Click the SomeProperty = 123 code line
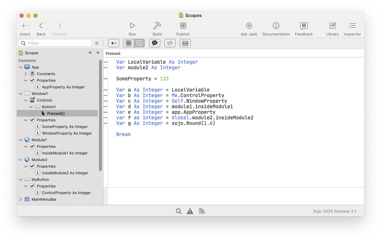The height and width of the screenshot is (240, 381). pos(142,79)
